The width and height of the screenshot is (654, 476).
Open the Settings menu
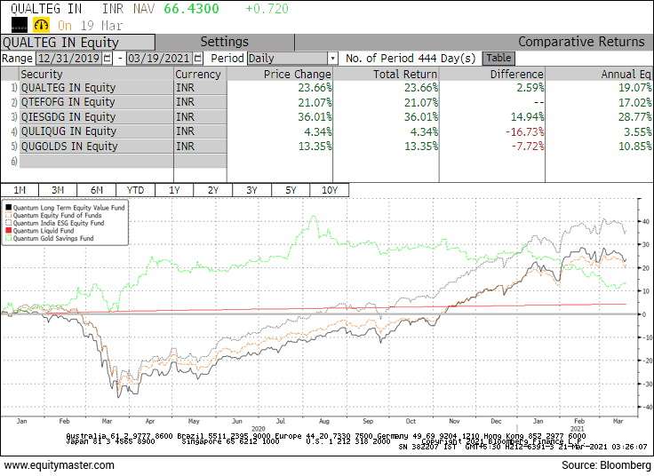pos(224,42)
